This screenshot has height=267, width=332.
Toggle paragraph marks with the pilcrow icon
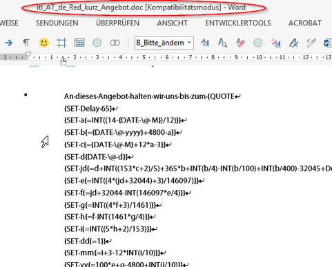tap(26, 43)
